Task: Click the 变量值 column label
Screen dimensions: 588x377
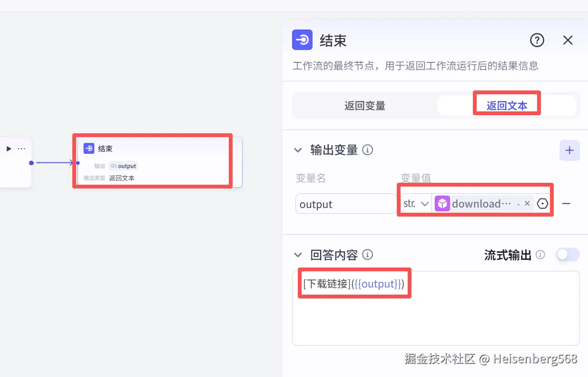Action: tap(416, 179)
